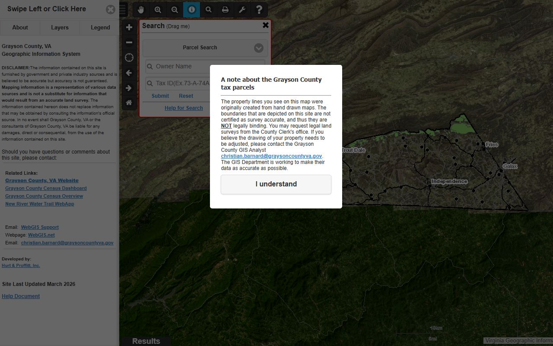Open the Help question mark icon
Viewport: 553px width, 346px height.
259,10
